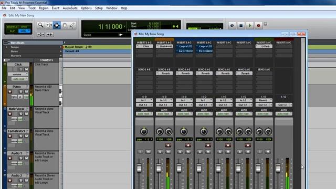336x189 pixels.
Task: Mute the FemaleVocl track
Action: point(26,136)
